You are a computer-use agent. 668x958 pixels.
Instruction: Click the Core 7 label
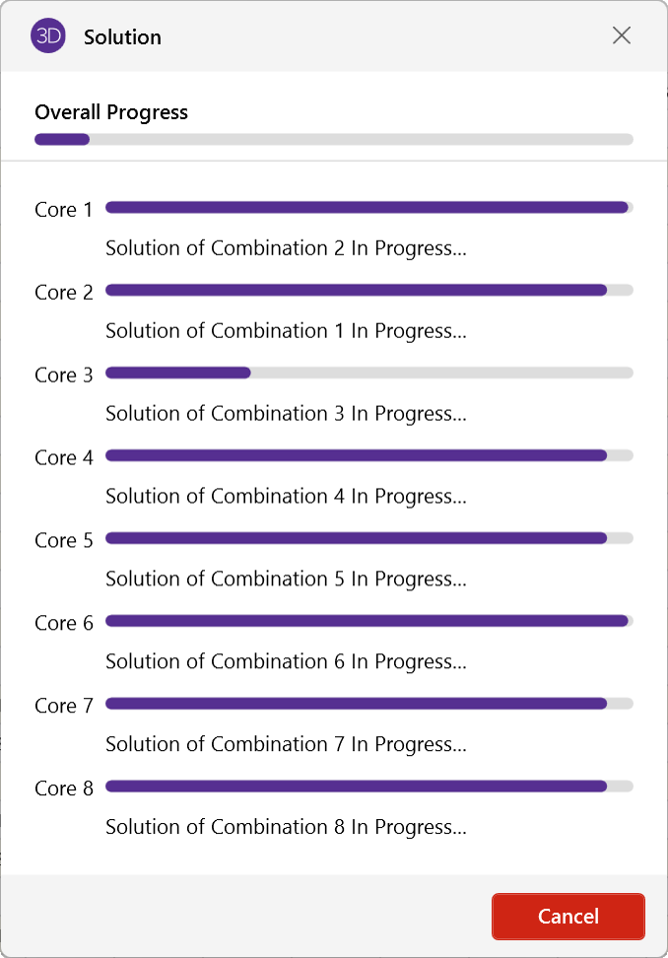tap(64, 706)
